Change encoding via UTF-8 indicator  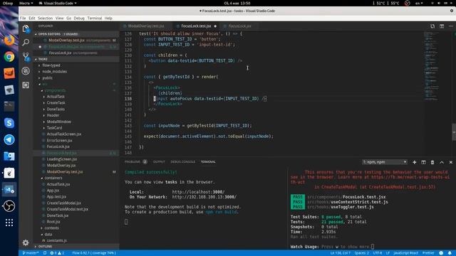click(x=377, y=253)
